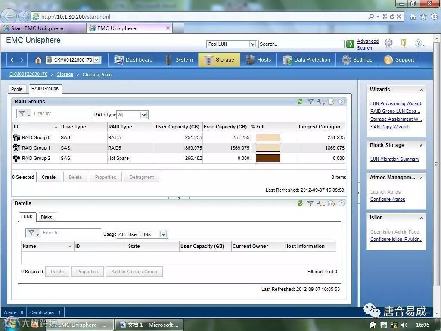Viewport: 441px width, 331px height.
Task: Click the RAID Groups panel filter icon
Action: (x=310, y=102)
